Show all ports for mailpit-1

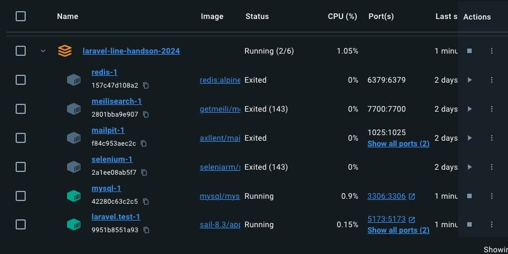coord(398,143)
